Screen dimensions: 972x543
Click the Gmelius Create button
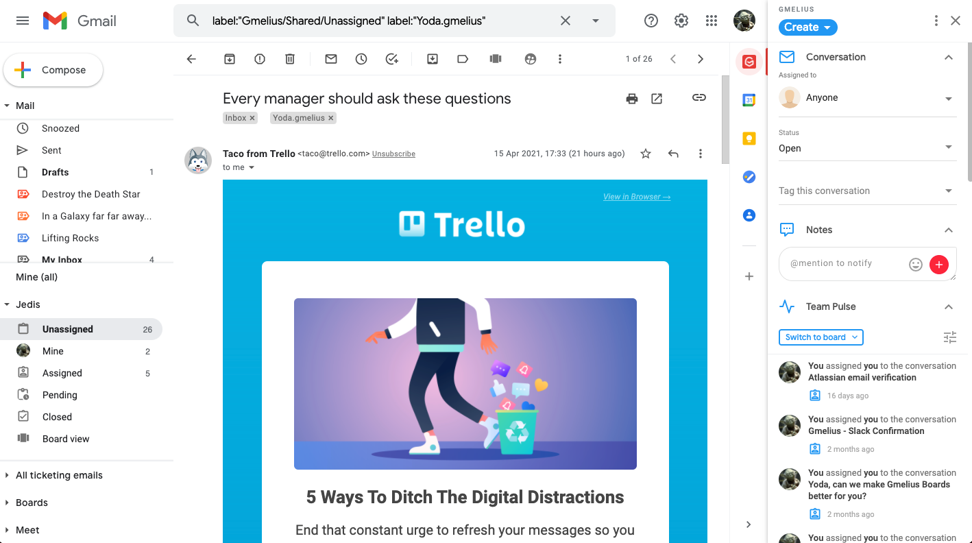(x=807, y=27)
